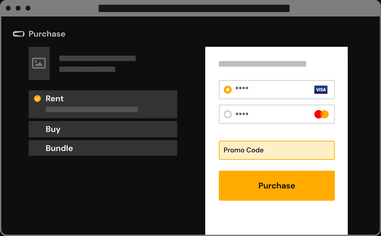Click the Mastercard logo
381x236 pixels.
click(x=321, y=114)
